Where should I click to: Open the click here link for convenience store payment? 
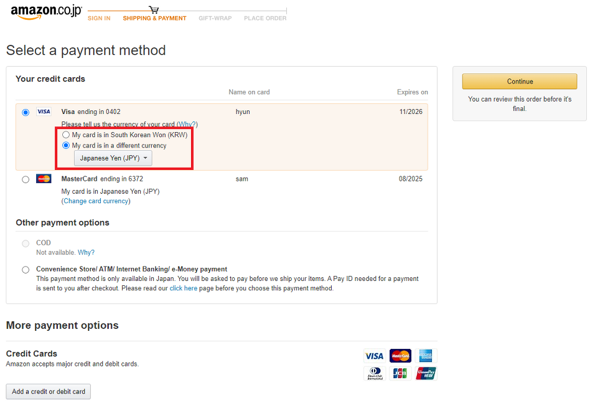pos(183,288)
